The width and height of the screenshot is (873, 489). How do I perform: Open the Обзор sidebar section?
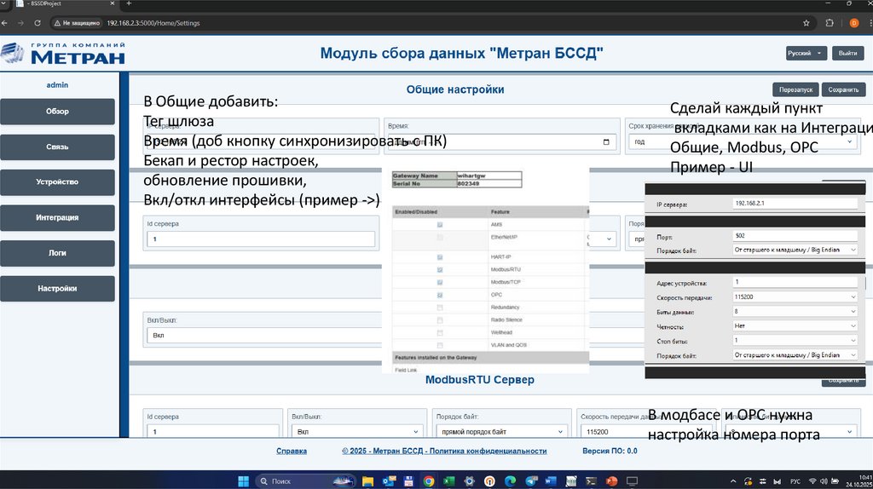[57, 112]
